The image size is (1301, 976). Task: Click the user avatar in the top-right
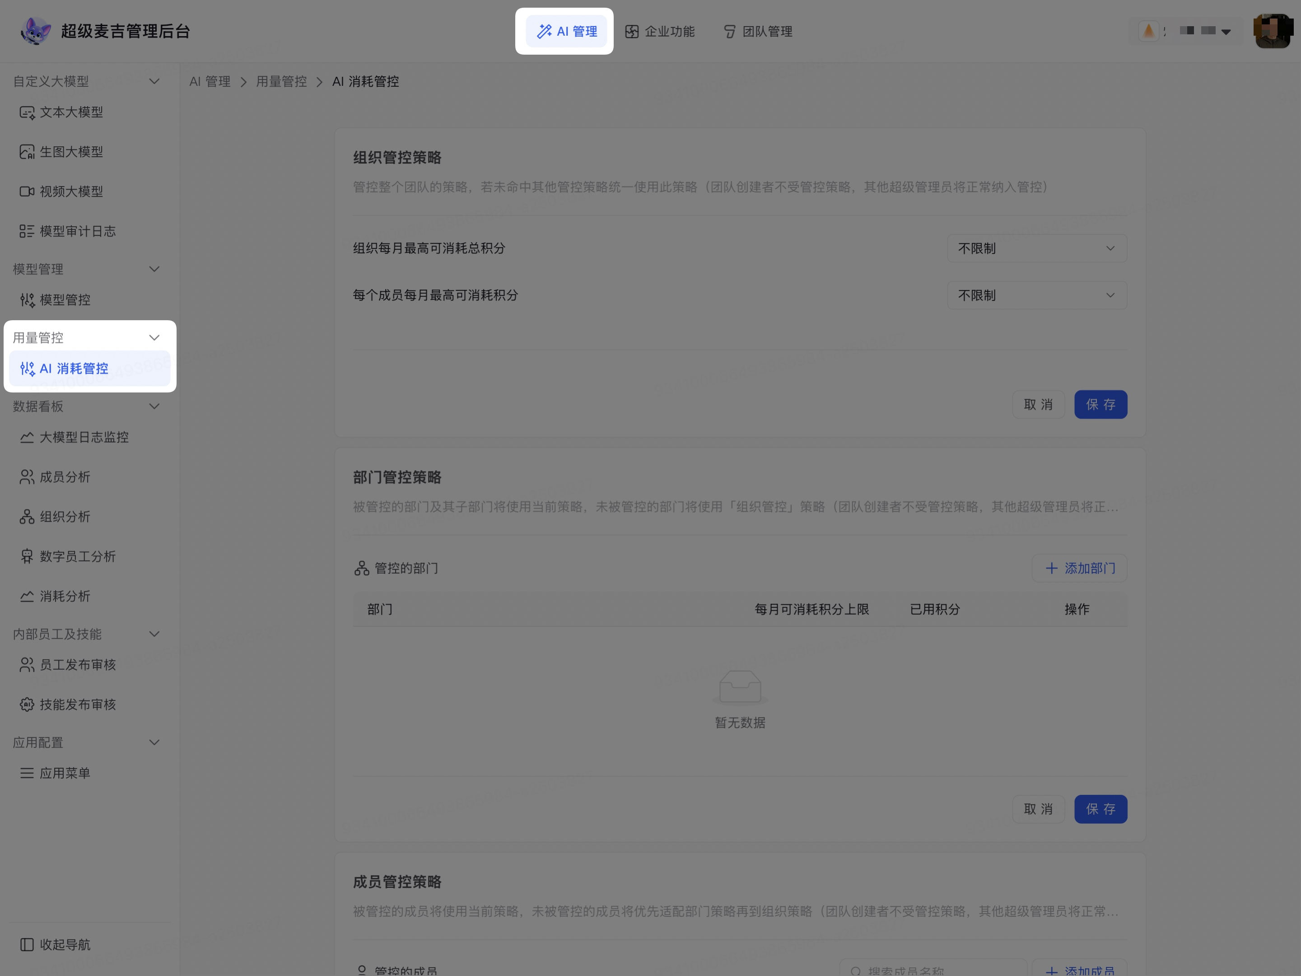click(1272, 31)
